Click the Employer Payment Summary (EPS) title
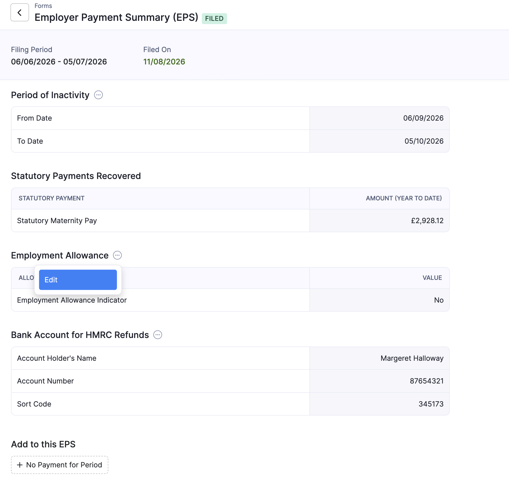The height and width of the screenshot is (483, 509). pos(116,18)
